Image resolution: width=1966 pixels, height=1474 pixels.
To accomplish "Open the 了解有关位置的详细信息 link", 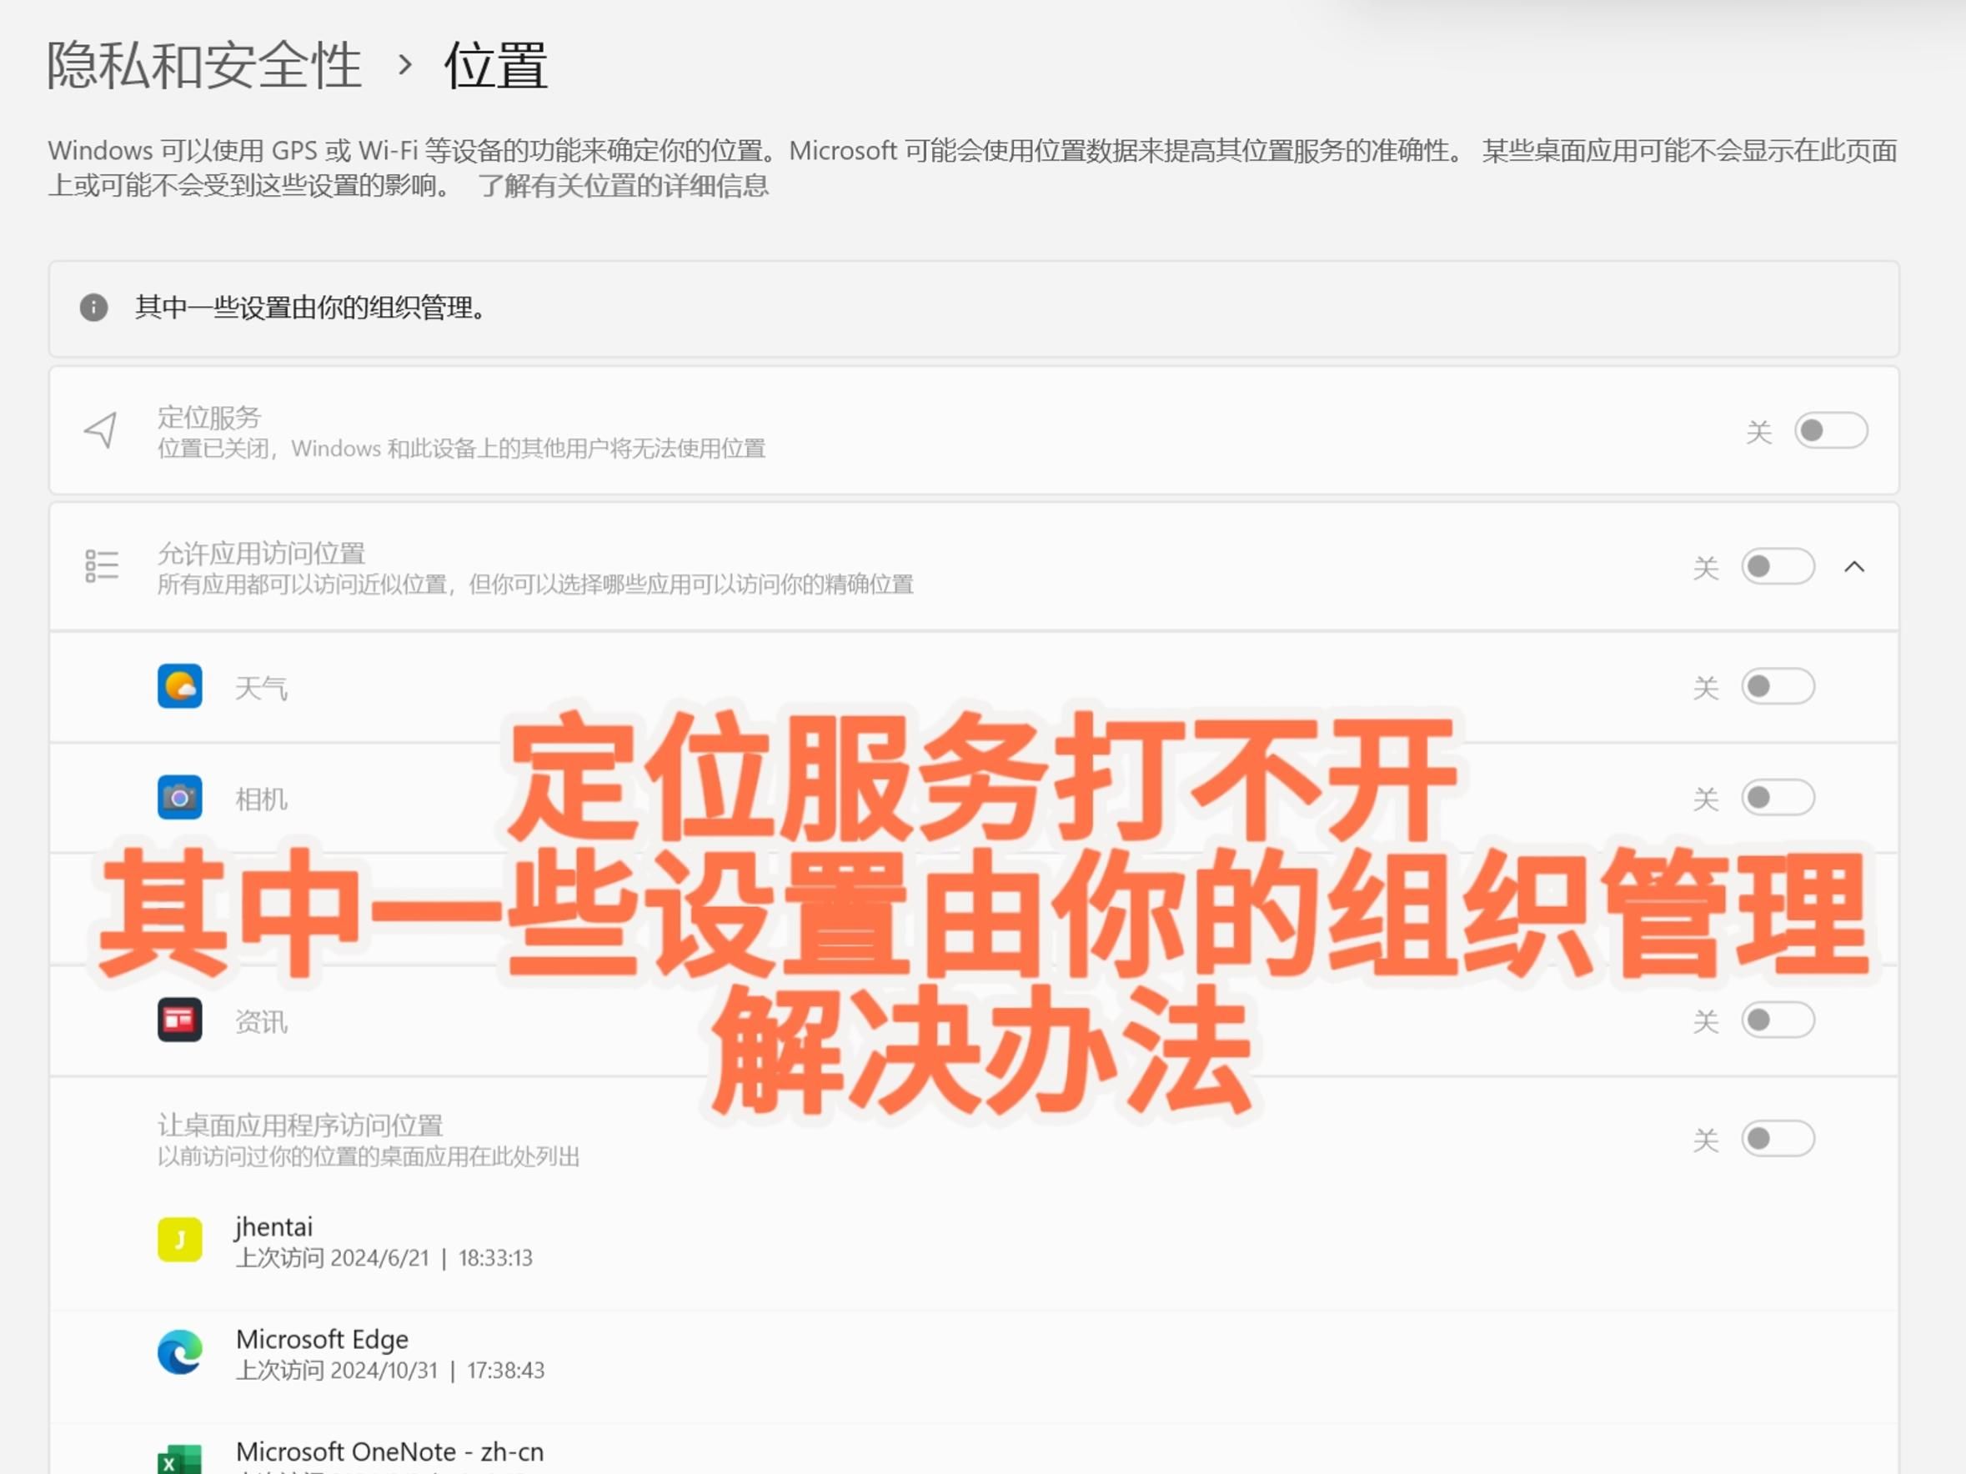I will [623, 186].
